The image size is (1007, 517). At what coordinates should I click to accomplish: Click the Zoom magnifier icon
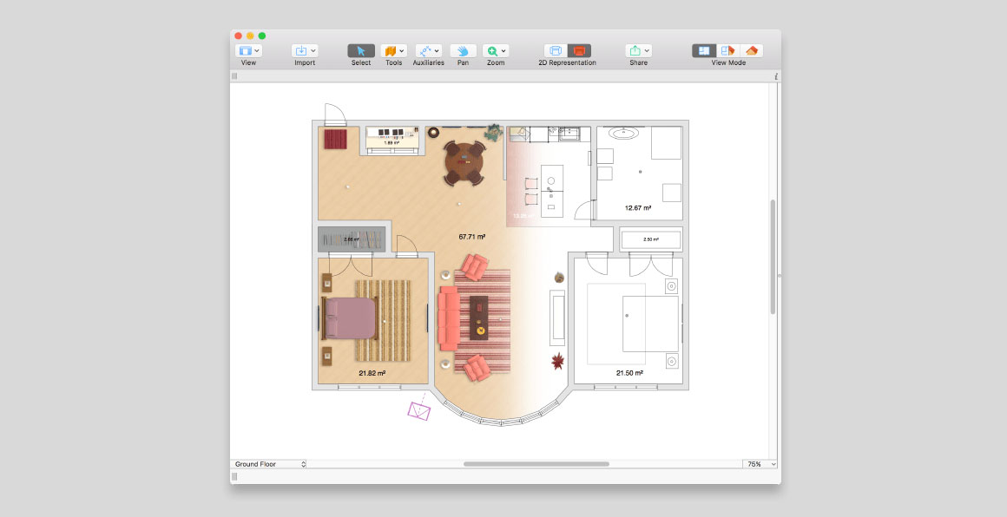tap(492, 50)
